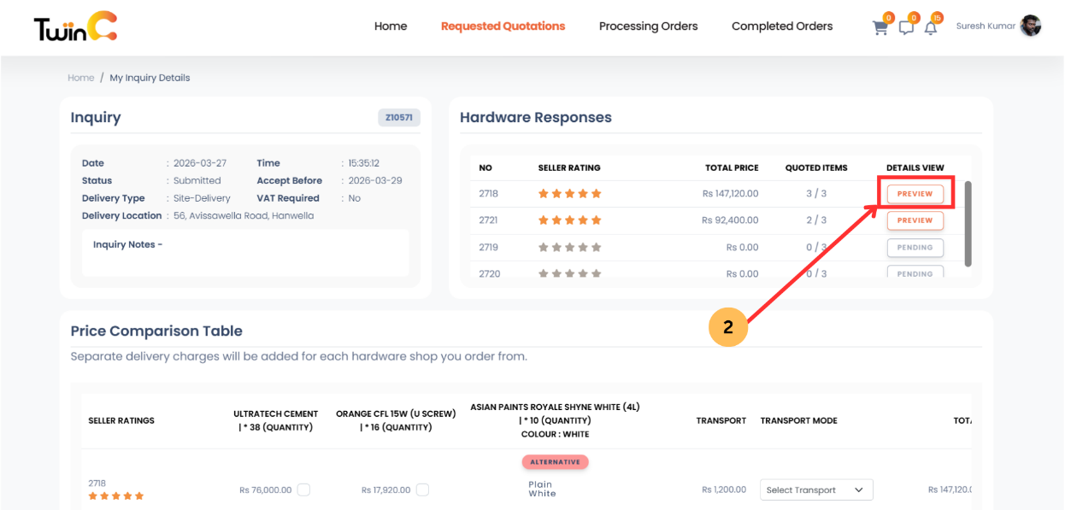
Task: Open the Completed Orders section
Action: pyautogui.click(x=781, y=26)
